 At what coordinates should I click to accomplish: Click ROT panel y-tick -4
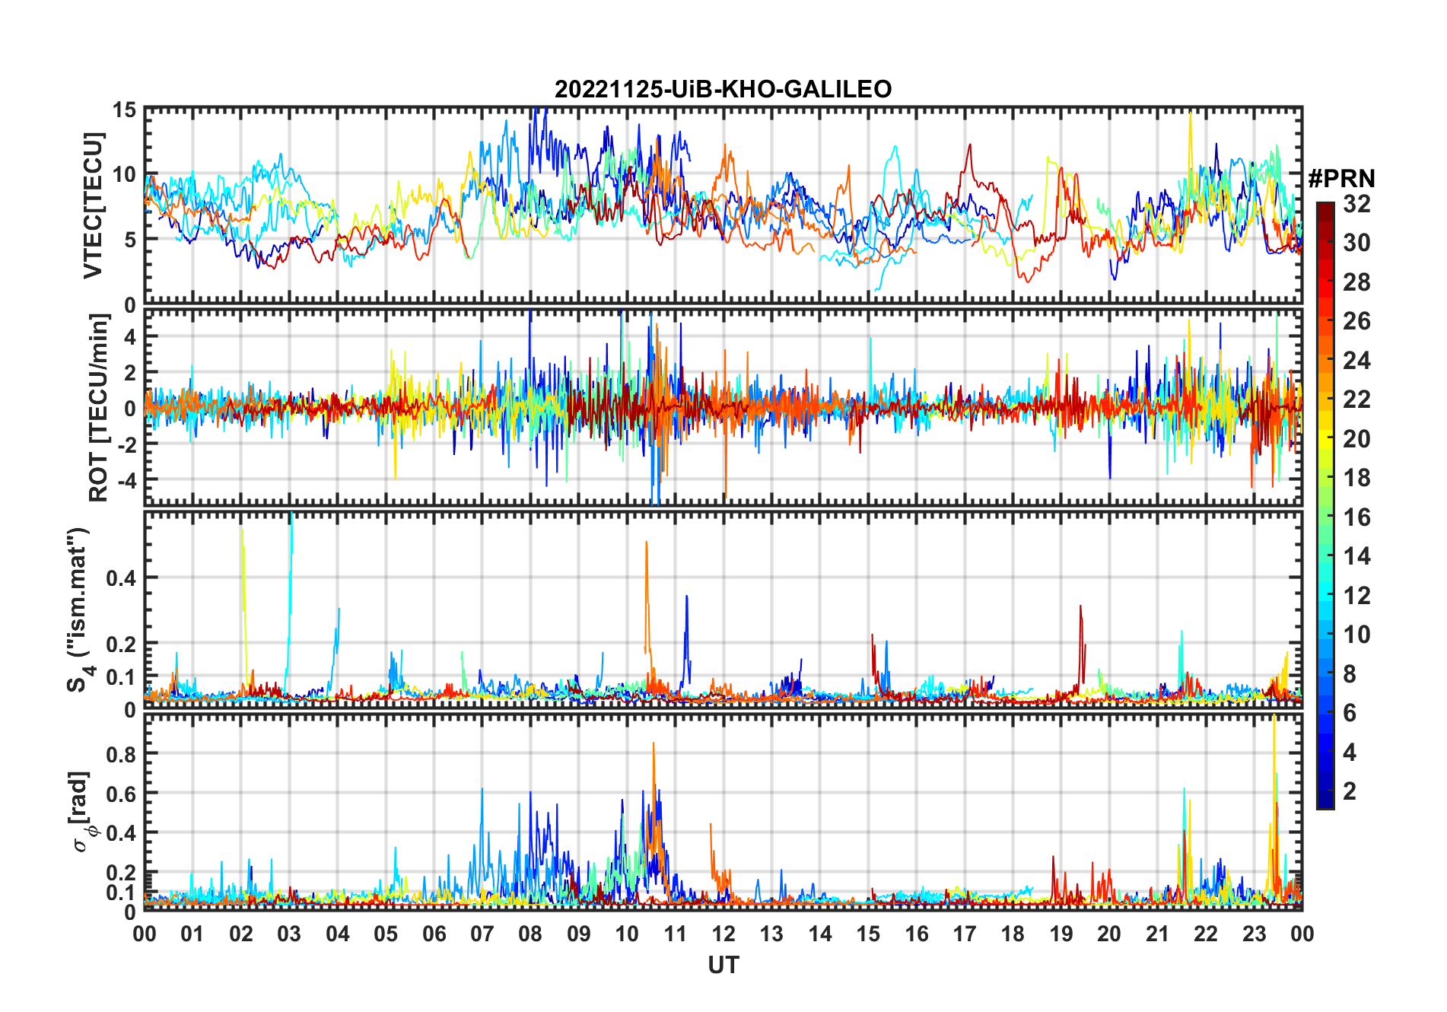coord(126,481)
